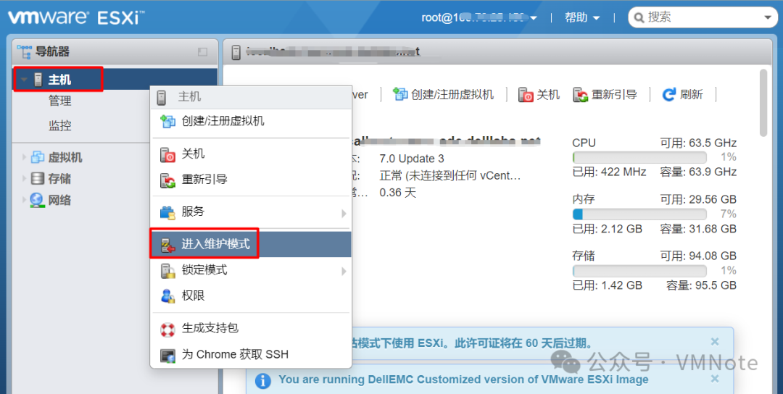The image size is (783, 394).
Task: Click the lifebuoy icon for generating support bundle
Action: [x=167, y=329]
